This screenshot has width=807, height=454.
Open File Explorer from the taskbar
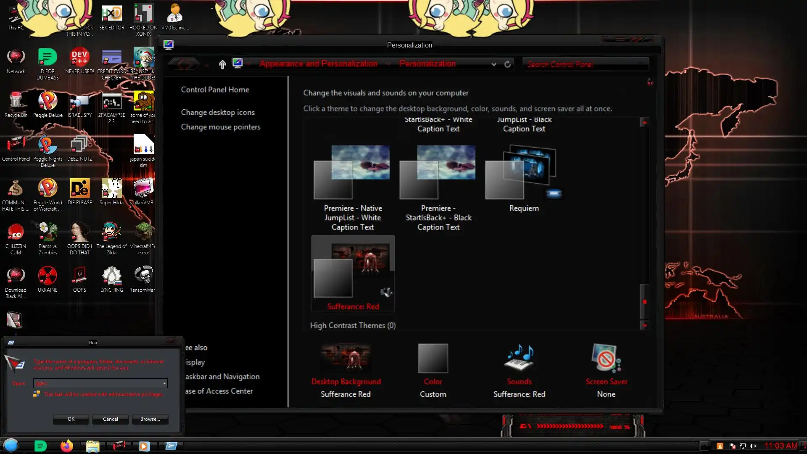[x=92, y=446]
